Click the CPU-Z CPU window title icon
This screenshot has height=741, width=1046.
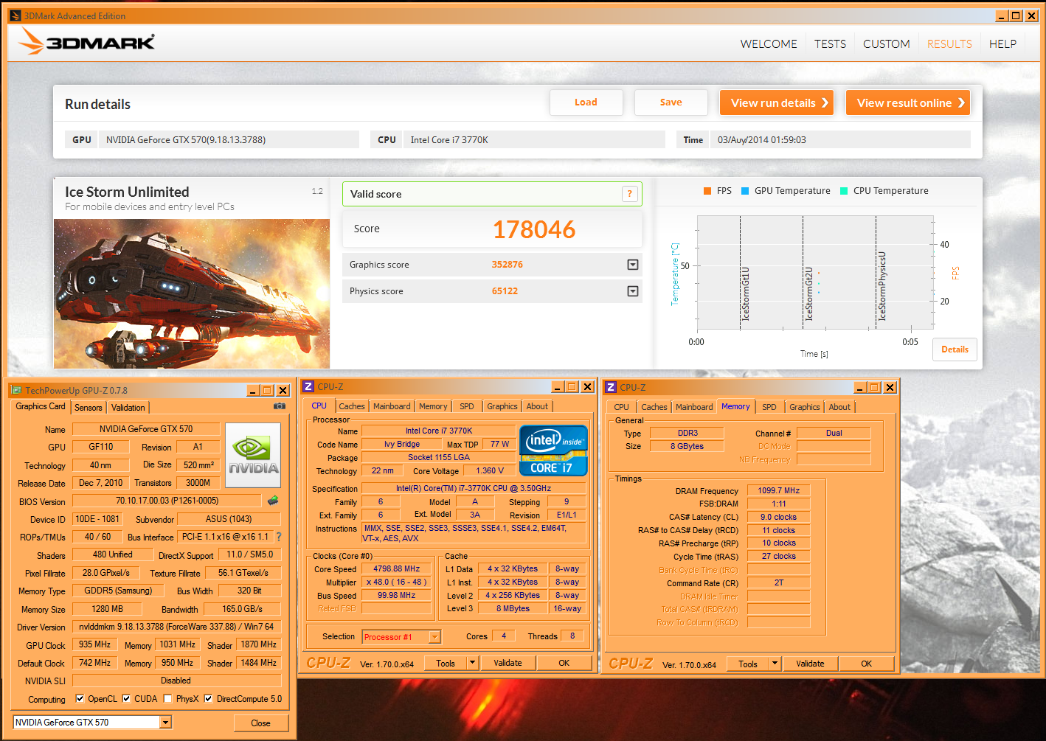(x=309, y=386)
